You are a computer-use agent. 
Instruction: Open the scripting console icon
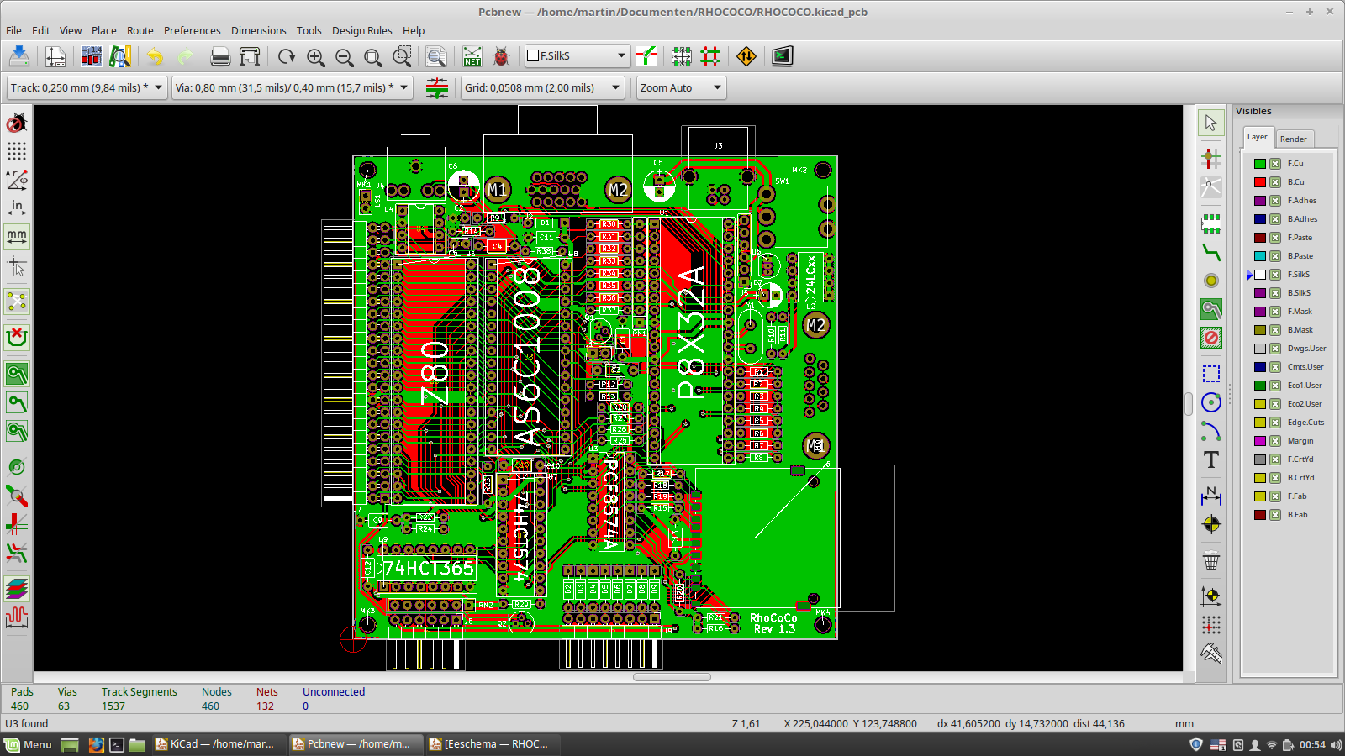(x=783, y=56)
